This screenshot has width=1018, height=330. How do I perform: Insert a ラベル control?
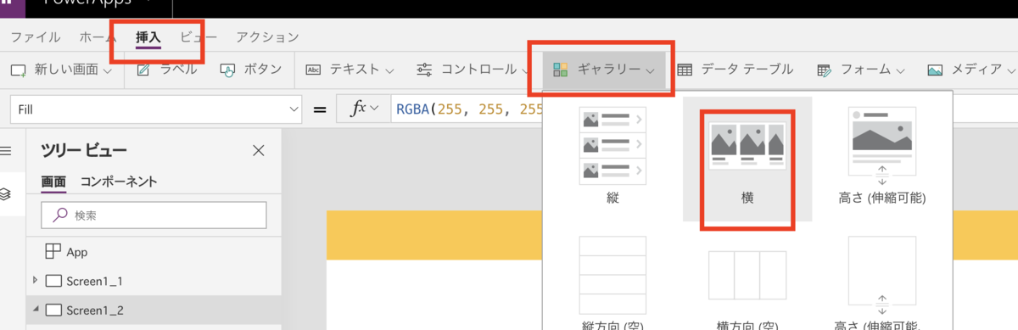[166, 70]
